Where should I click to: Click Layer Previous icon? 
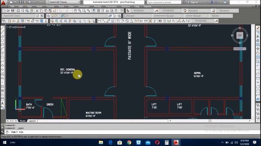[115, 16]
